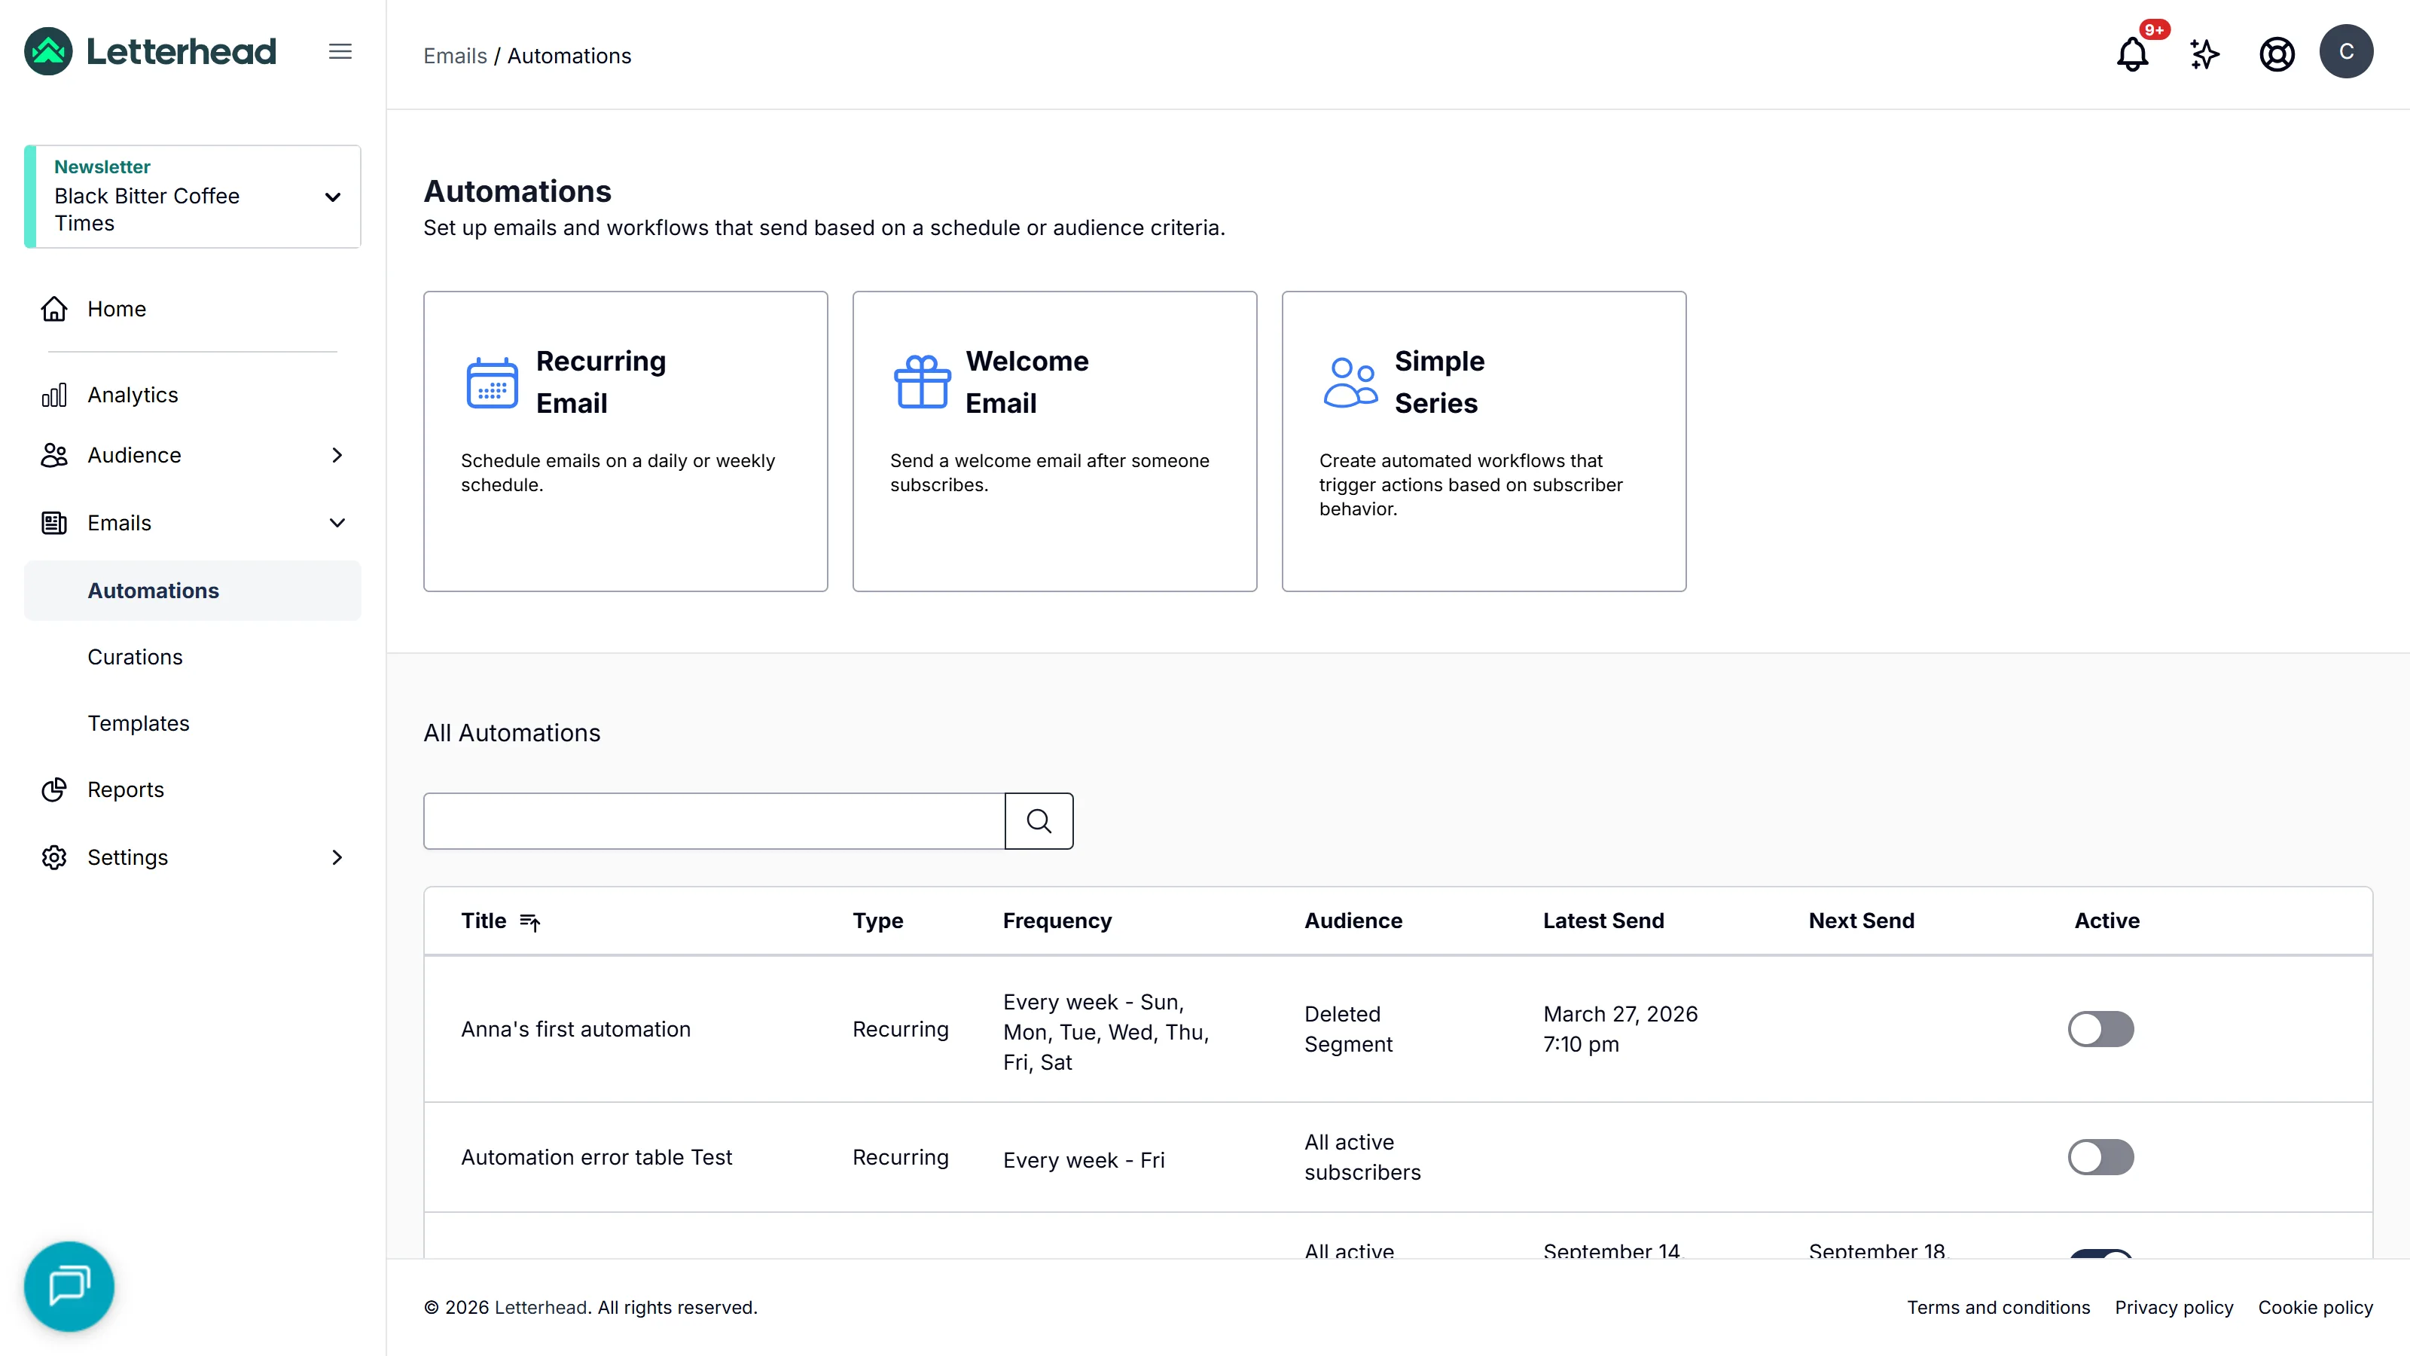Toggle Anna's first automation active switch

(2100, 1029)
